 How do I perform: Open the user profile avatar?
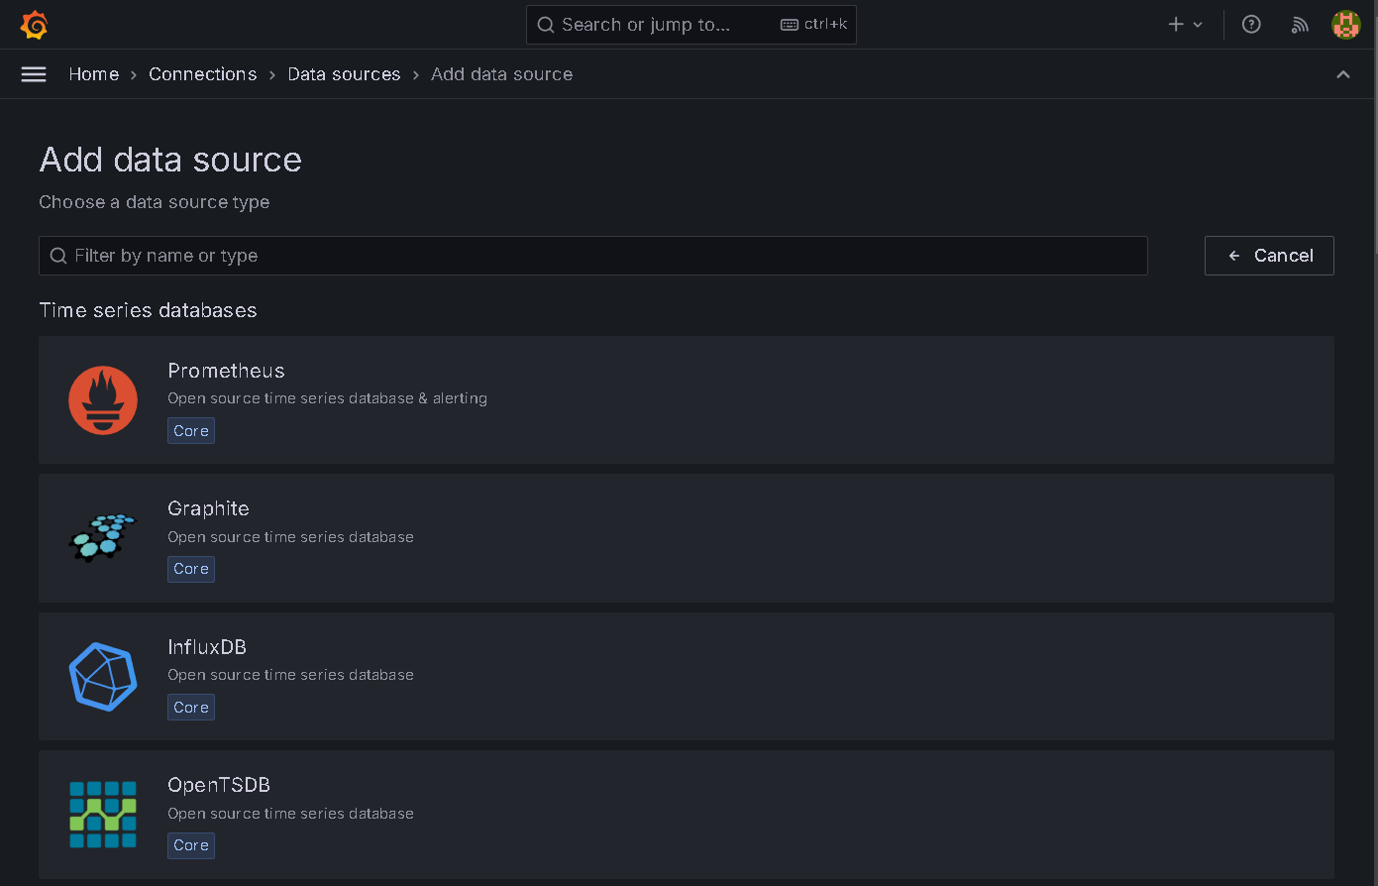[1346, 25]
